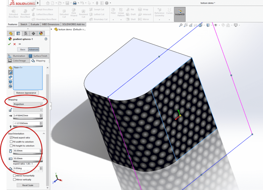The height and width of the screenshot is (190, 263).
Task: Open the Section View tool
Action: (x=195, y=25)
